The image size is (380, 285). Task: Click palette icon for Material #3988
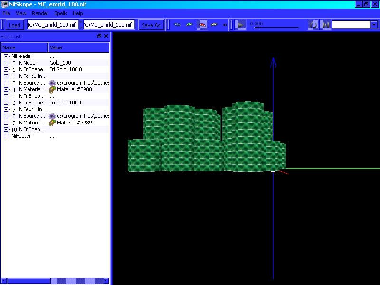click(x=52, y=90)
